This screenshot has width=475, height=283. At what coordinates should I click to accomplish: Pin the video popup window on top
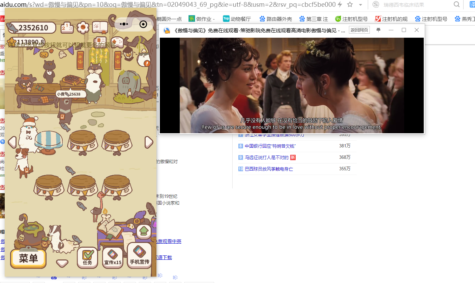378,30
